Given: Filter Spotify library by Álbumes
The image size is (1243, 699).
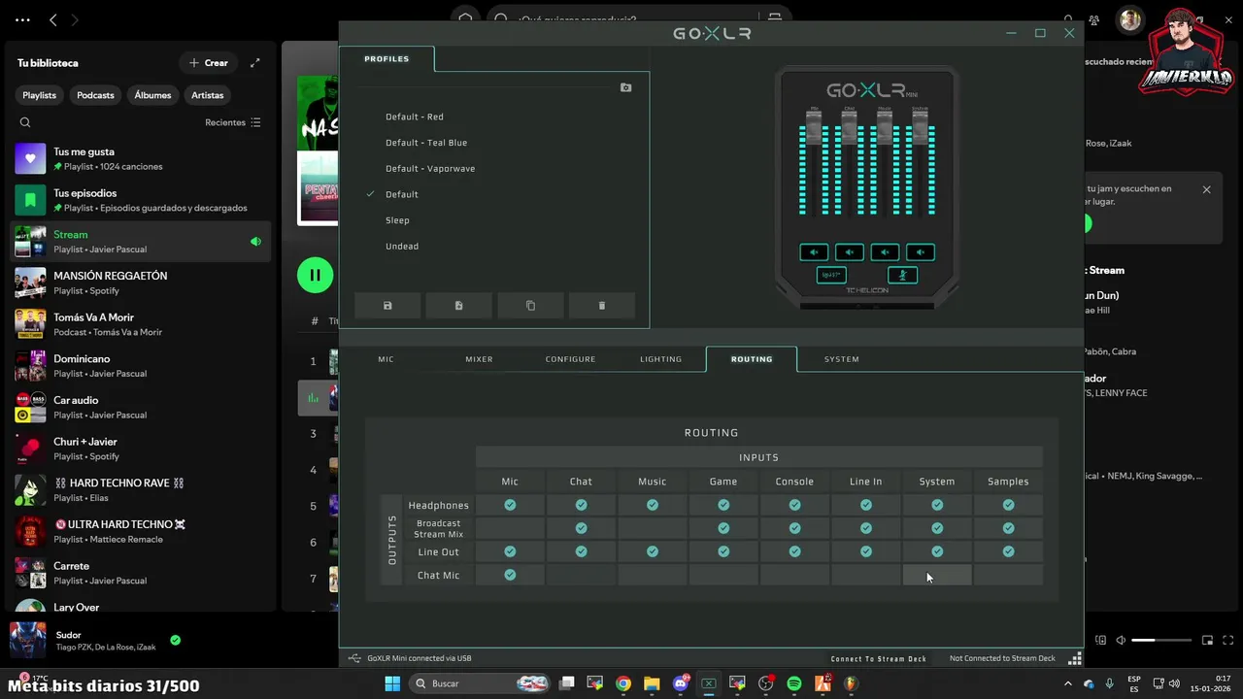Looking at the screenshot, I should (152, 95).
